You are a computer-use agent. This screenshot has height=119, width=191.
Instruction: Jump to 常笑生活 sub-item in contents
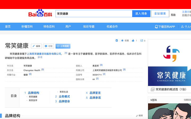(x=64, y=92)
